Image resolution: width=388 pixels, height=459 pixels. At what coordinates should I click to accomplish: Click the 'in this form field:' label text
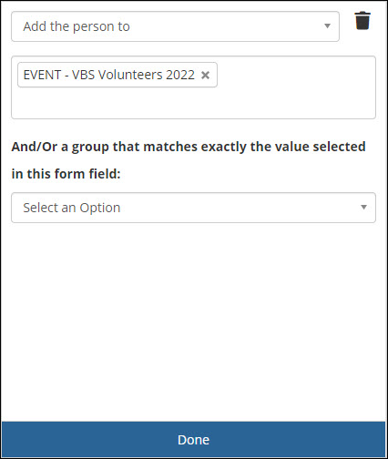coord(66,174)
